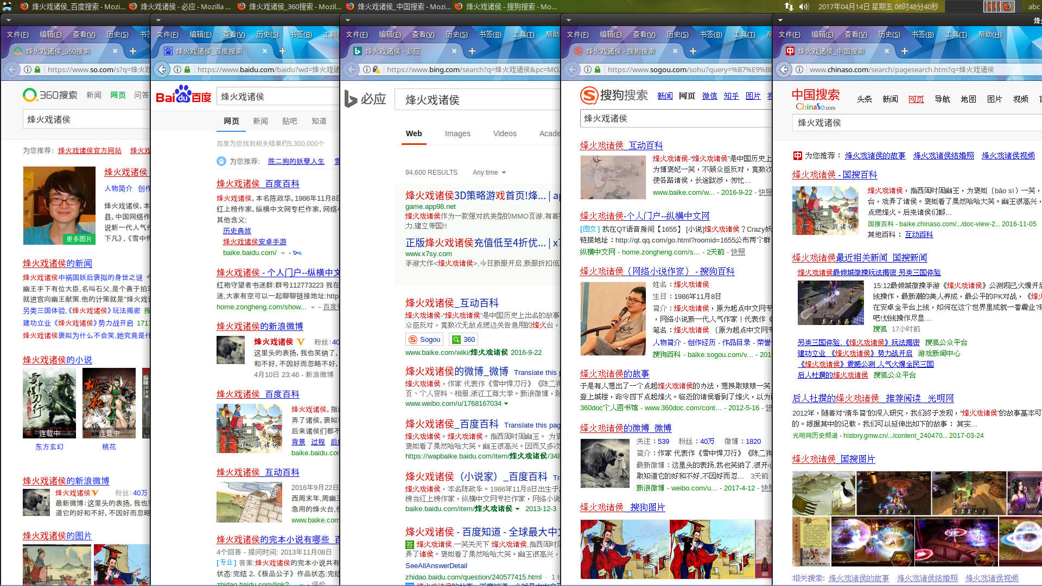Click Sogou button under Bing 互动百科 result

click(x=425, y=339)
